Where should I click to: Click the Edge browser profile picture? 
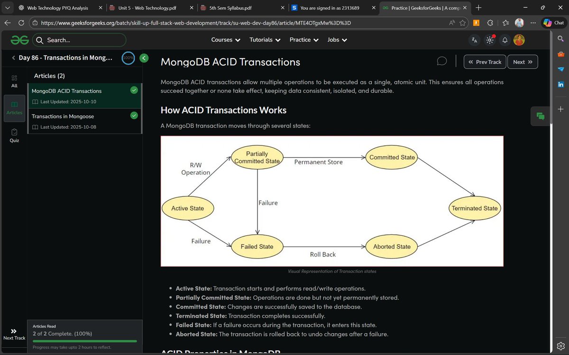[x=519, y=23]
